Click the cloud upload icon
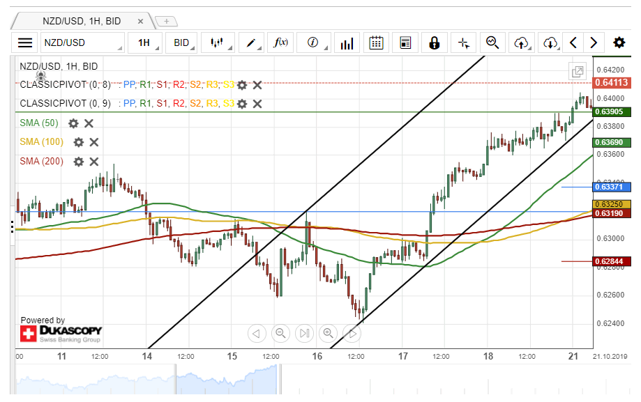This screenshot has width=641, height=402. tap(521, 42)
